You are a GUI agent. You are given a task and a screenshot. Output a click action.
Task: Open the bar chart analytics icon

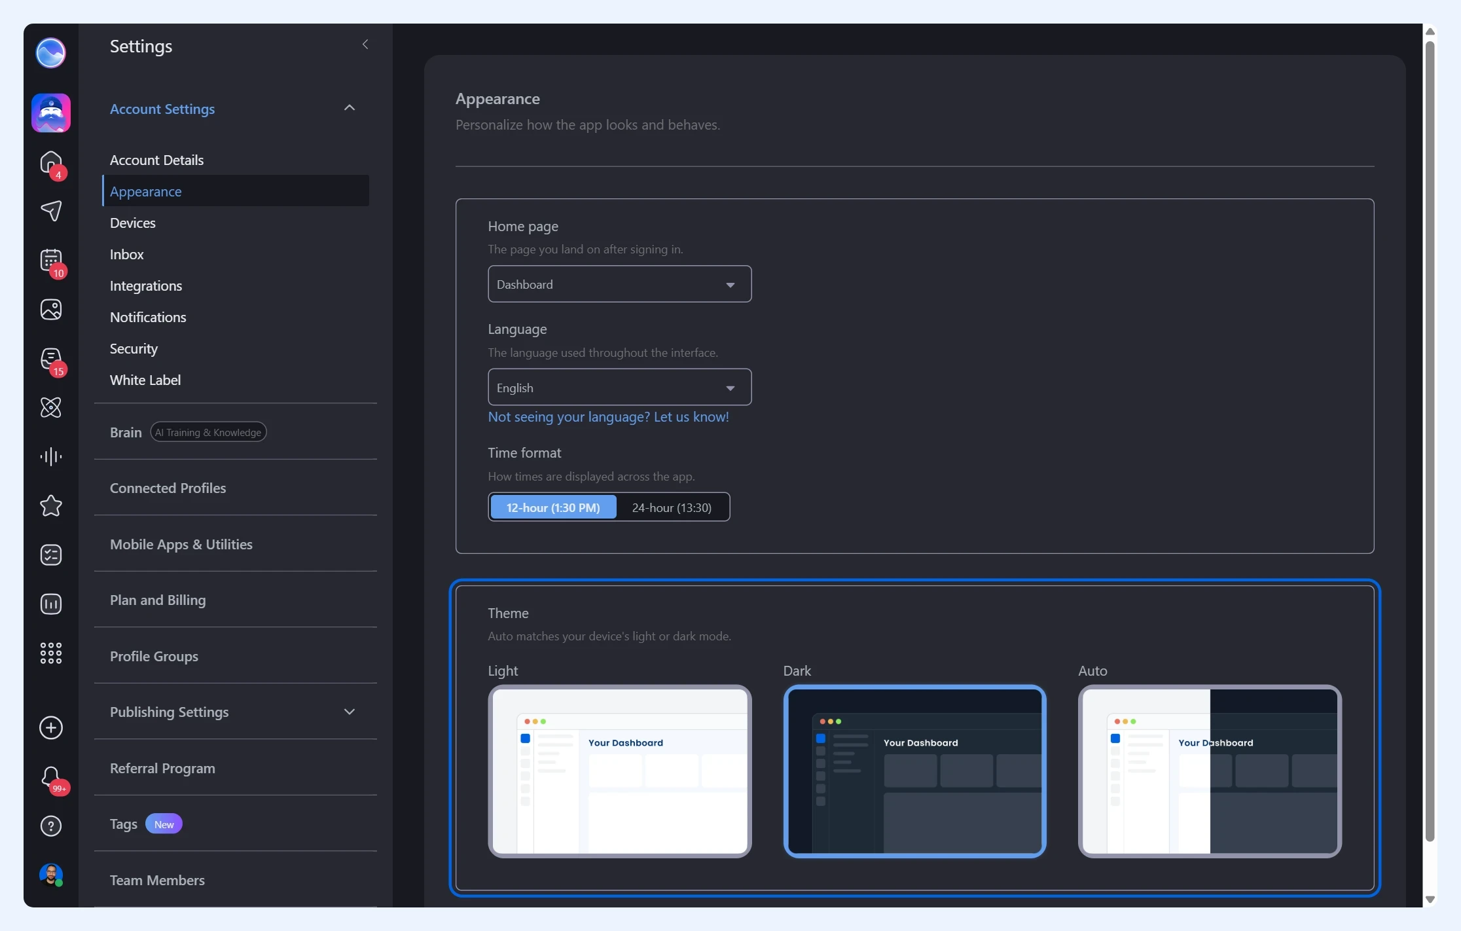click(51, 604)
